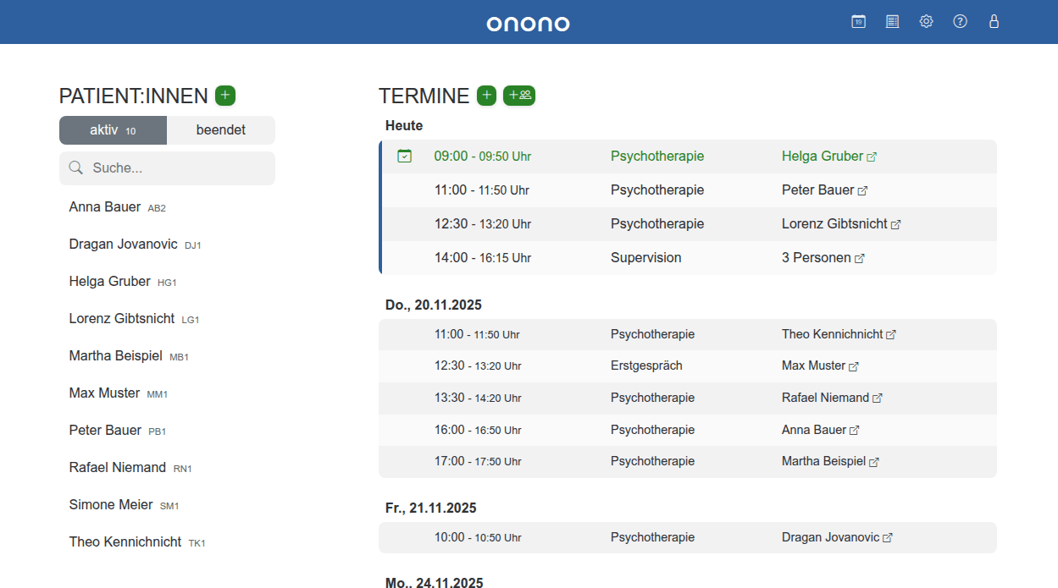Image resolution: width=1058 pixels, height=588 pixels.
Task: Create a new Termin via the green plus button
Action: (x=486, y=95)
